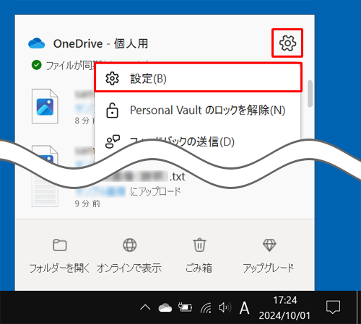Open the OneDrive gear settings icon
This screenshot has height=324, width=361.
[287, 43]
